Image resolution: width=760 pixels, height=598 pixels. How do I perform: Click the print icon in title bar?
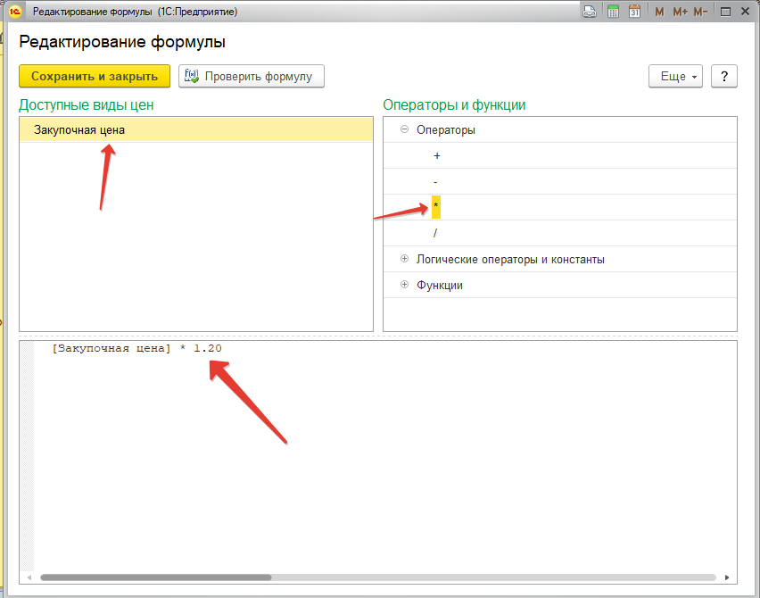(x=590, y=12)
